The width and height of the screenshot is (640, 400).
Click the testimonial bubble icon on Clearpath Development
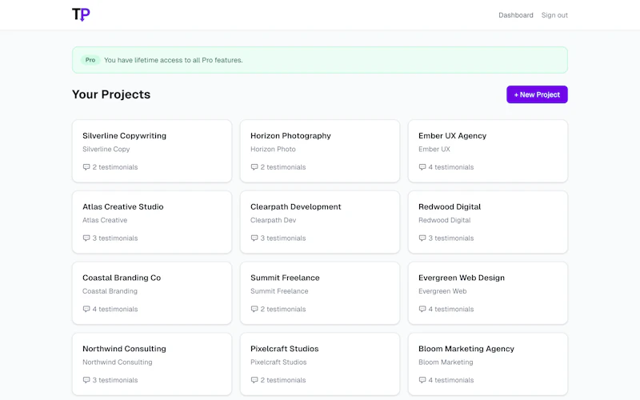pos(254,238)
